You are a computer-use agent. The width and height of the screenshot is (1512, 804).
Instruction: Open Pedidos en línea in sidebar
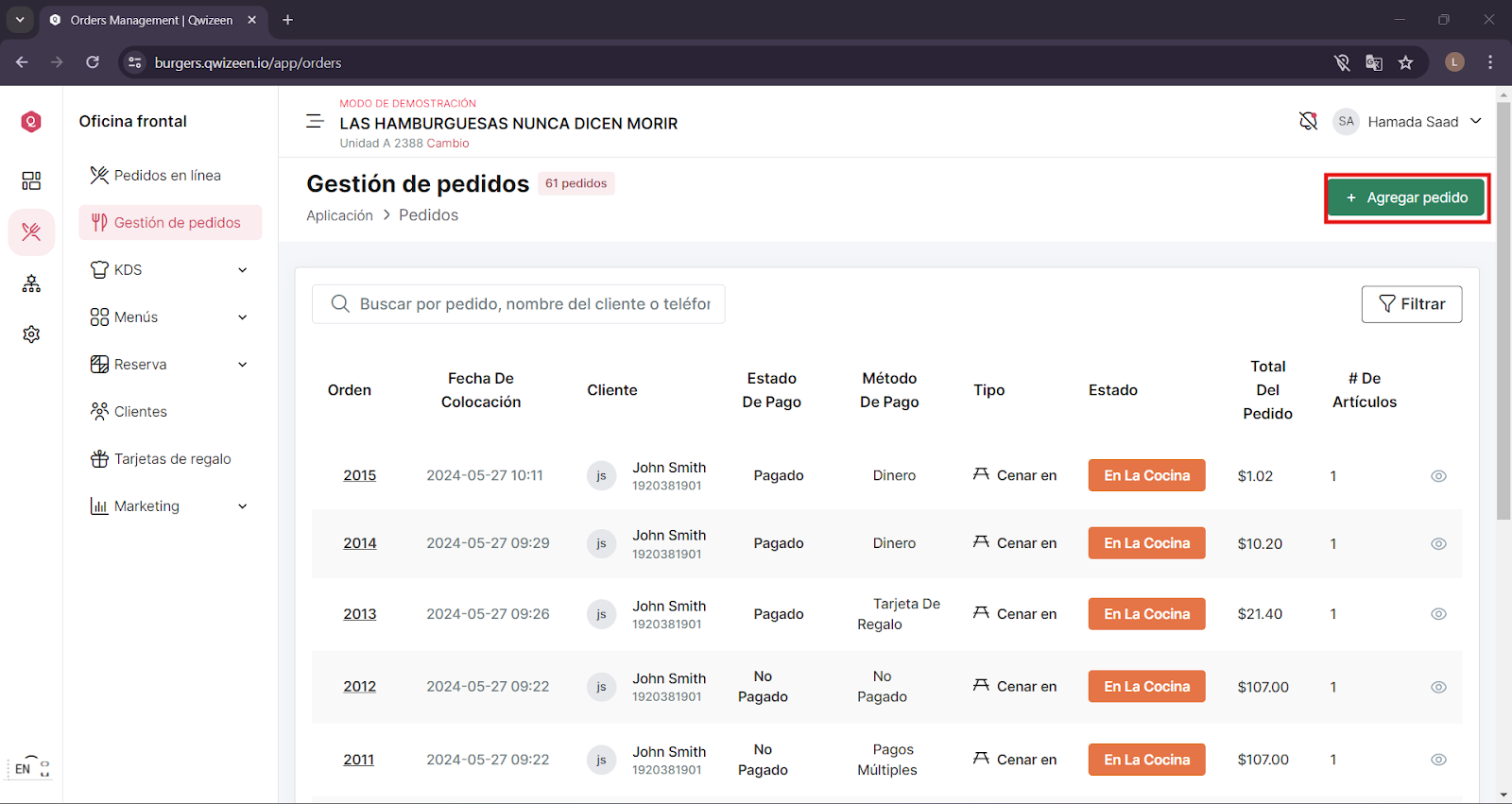170,176
